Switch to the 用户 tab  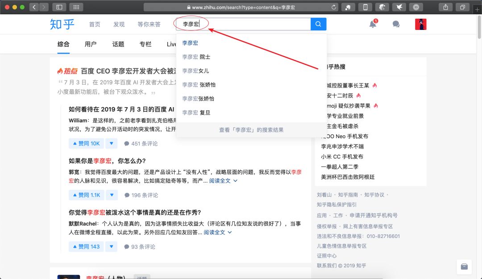coord(91,44)
